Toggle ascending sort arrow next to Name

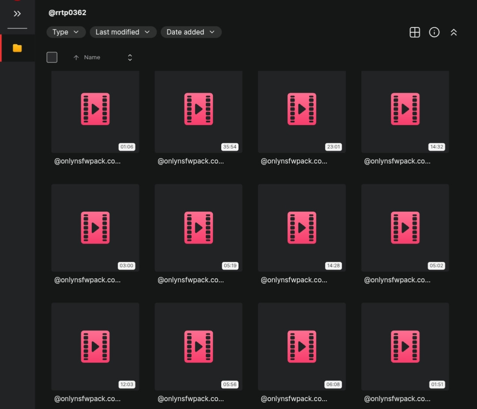click(x=76, y=57)
